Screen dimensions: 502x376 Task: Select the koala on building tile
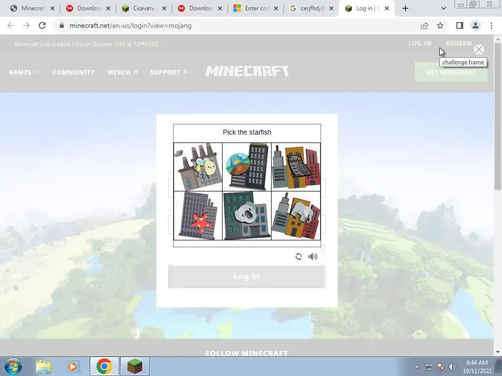click(x=247, y=216)
